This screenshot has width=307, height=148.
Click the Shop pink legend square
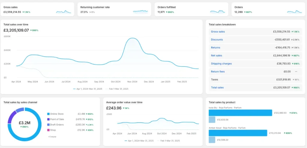click(48, 130)
